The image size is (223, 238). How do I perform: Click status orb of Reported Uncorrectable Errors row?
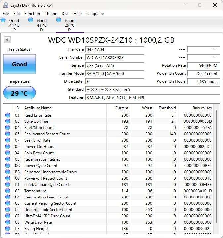pyautogui.click(x=8, y=172)
